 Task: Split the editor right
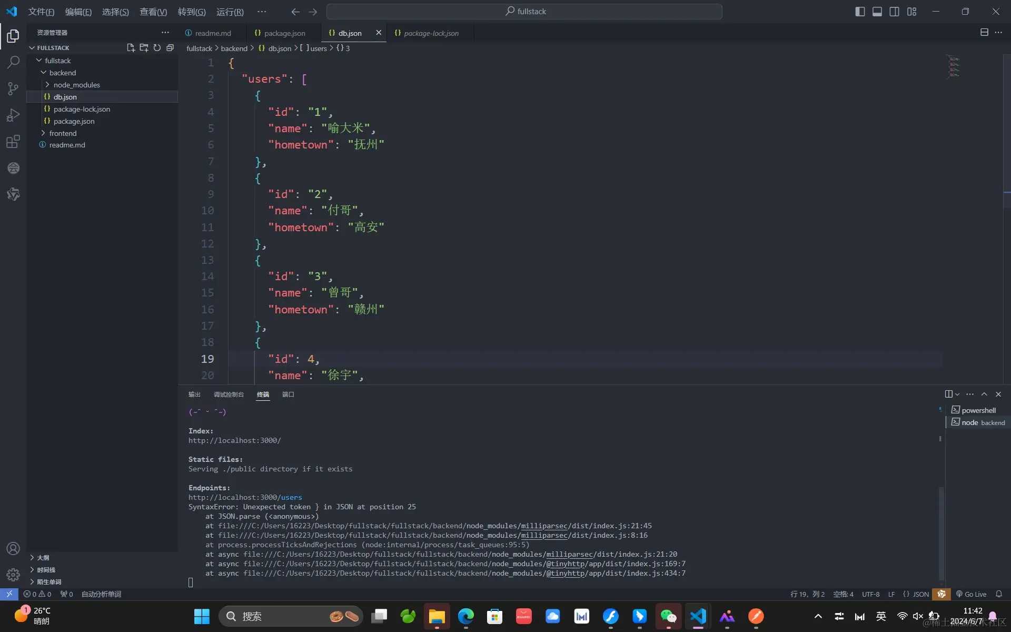coord(984,32)
